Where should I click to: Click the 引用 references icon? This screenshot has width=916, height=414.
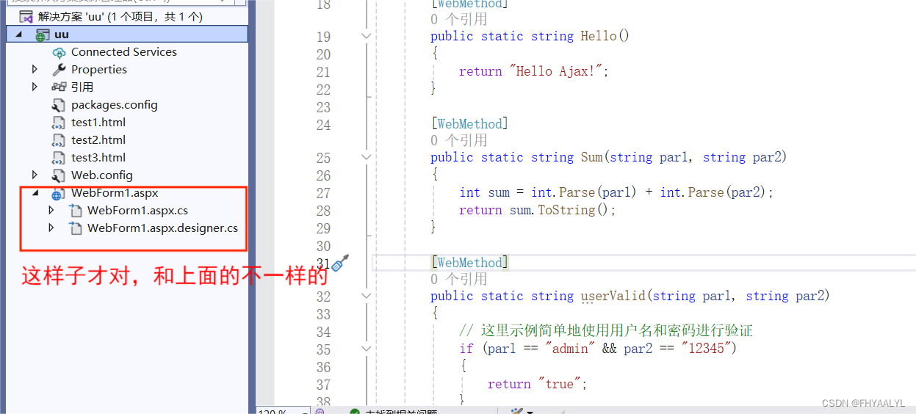[x=59, y=87]
